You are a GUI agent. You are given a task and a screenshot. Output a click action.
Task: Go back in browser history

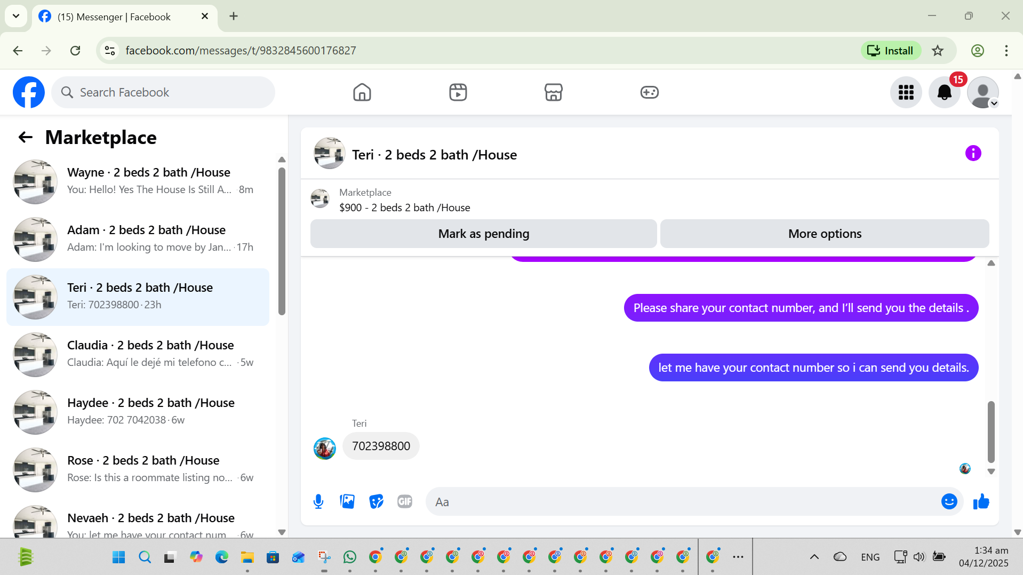point(18,51)
